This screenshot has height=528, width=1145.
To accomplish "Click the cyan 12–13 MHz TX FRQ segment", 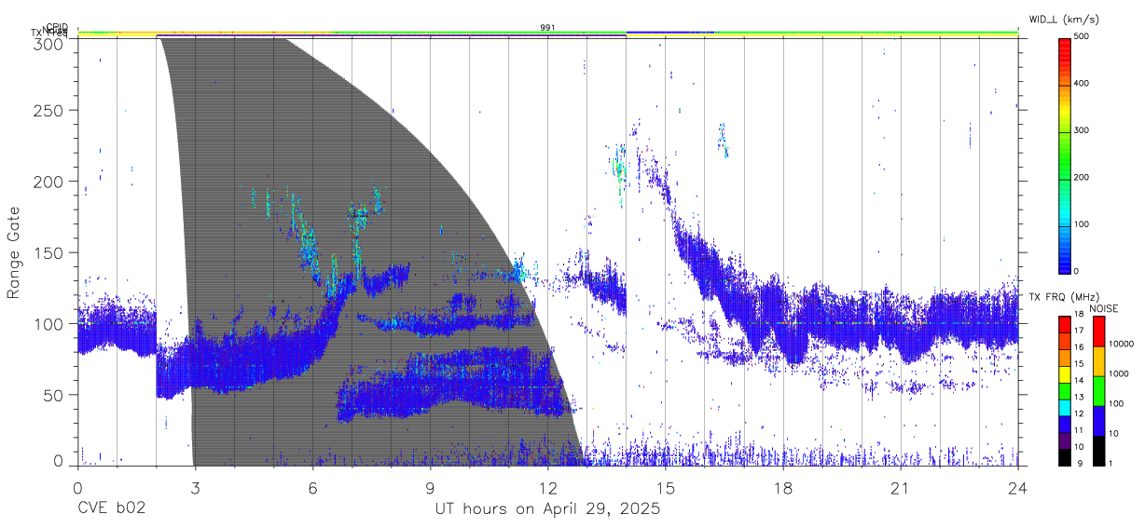I will pos(1065,407).
